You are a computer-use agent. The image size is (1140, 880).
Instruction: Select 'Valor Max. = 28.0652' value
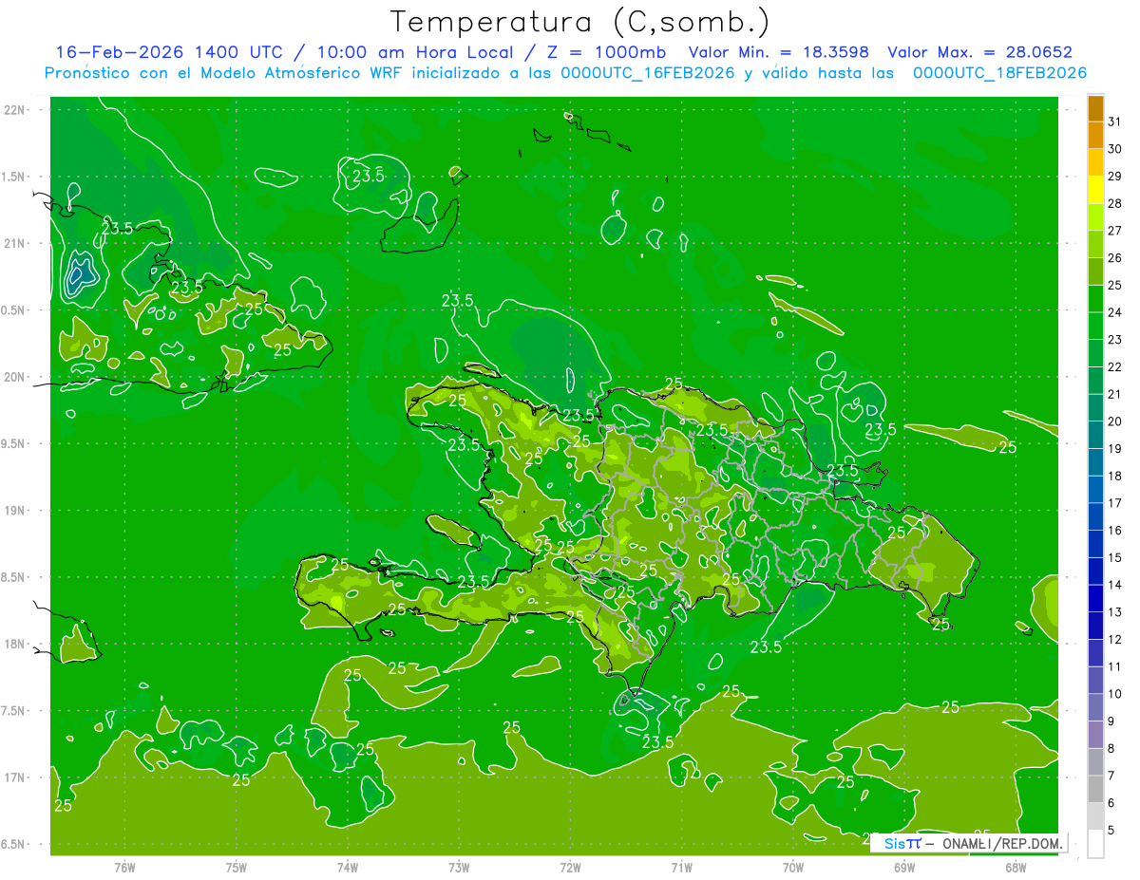979,52
